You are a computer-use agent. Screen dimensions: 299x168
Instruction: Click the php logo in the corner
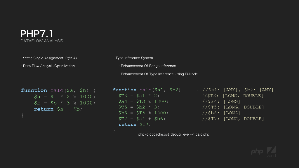point(257,152)
